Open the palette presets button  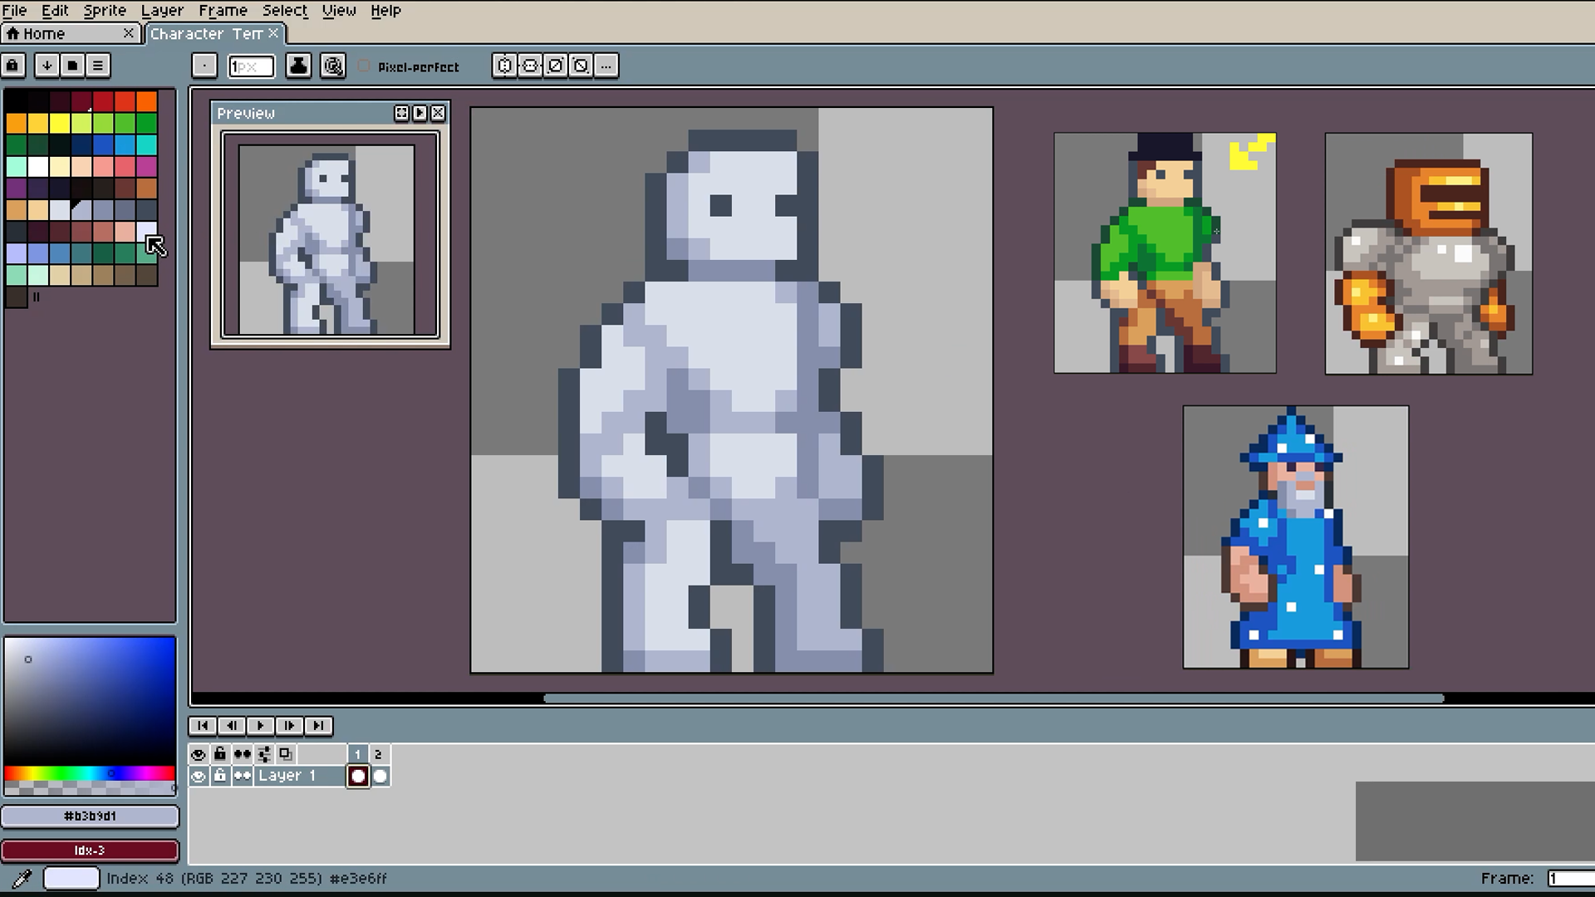point(72,66)
